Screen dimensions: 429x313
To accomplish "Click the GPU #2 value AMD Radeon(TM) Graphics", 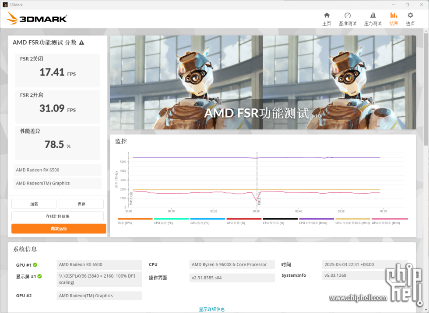I will pyautogui.click(x=99, y=296).
